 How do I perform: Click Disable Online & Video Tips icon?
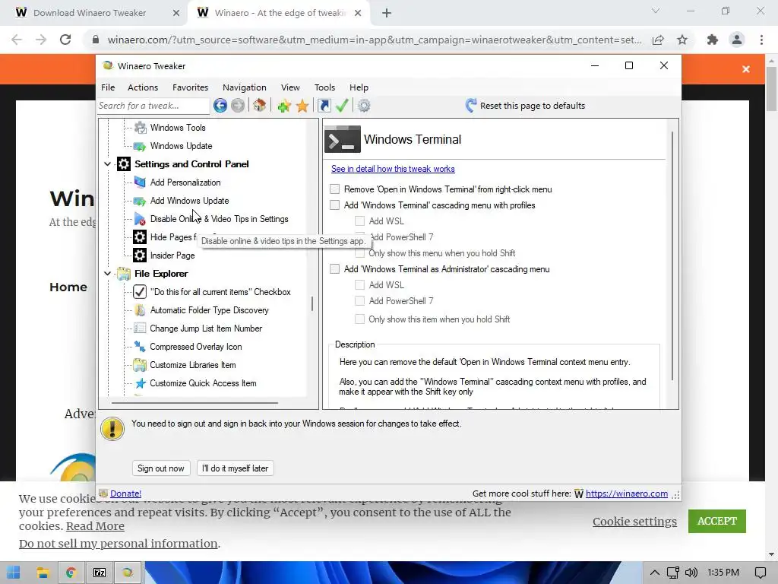tap(141, 219)
